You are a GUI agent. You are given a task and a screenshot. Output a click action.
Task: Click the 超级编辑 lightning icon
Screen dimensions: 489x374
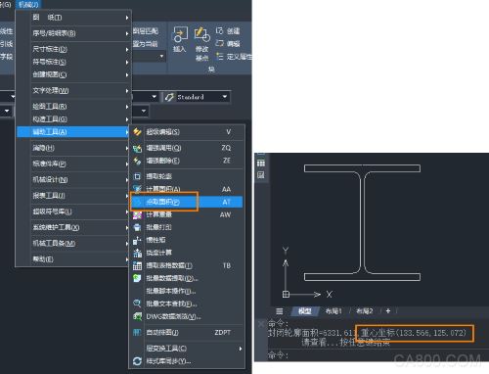tap(137, 132)
